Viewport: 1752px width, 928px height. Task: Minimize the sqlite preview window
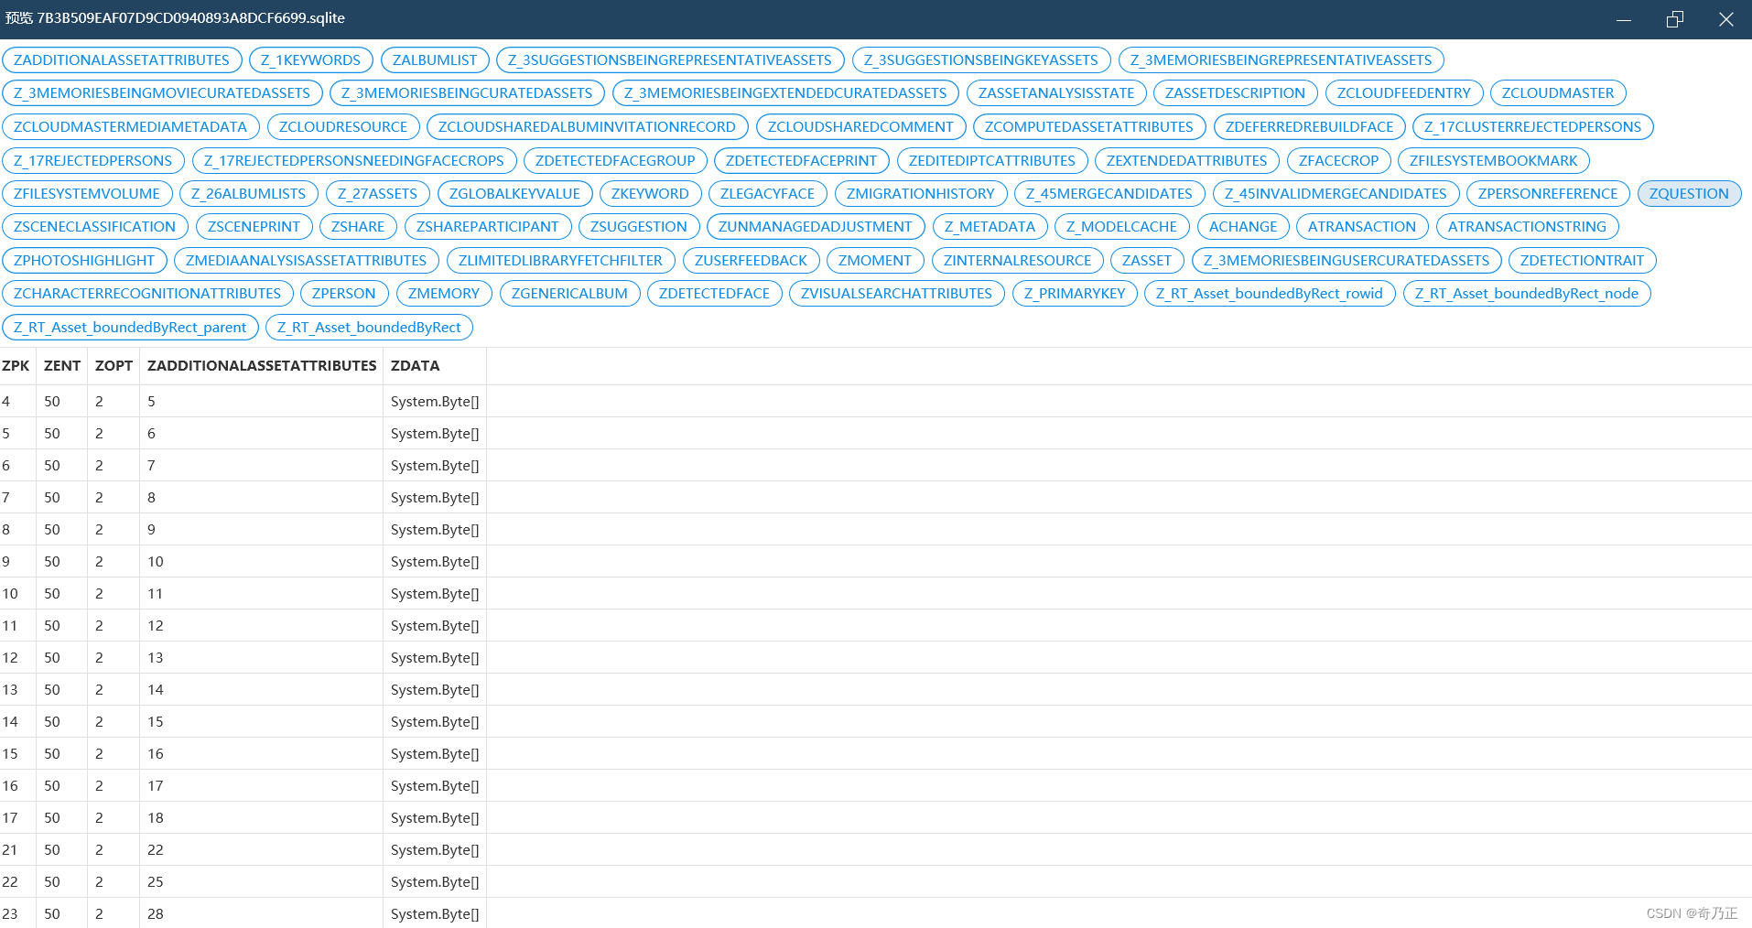tap(1624, 19)
